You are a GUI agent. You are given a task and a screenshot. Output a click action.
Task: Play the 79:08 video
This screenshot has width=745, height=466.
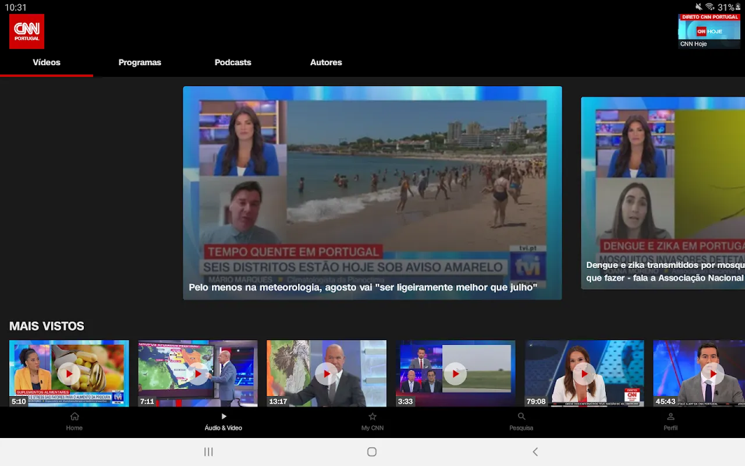click(x=584, y=373)
